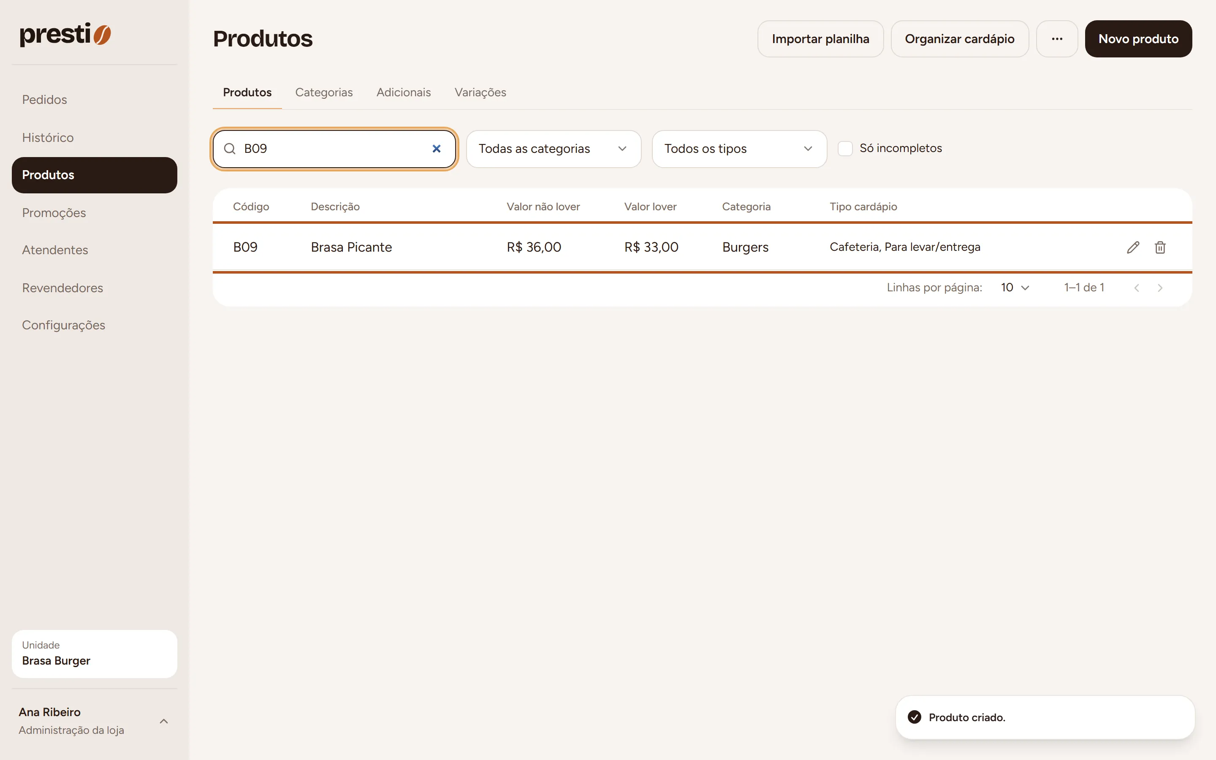Click the Valor não lover column header
The image size is (1216, 760).
pyautogui.click(x=543, y=206)
